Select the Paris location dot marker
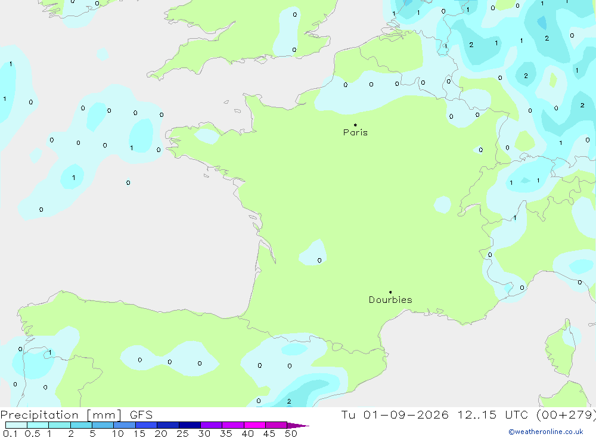596x437 pixels. (355, 125)
